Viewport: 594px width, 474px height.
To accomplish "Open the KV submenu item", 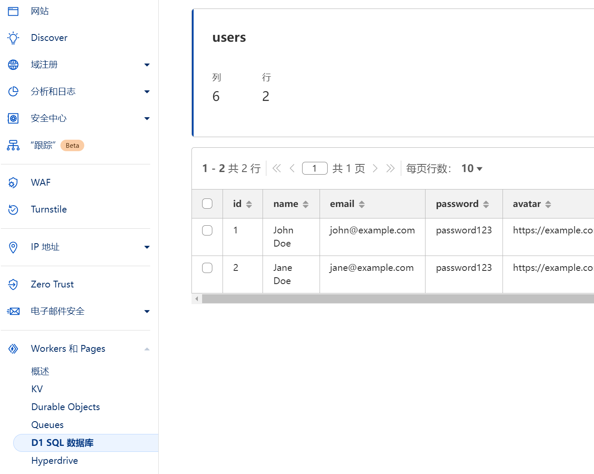I will point(37,389).
